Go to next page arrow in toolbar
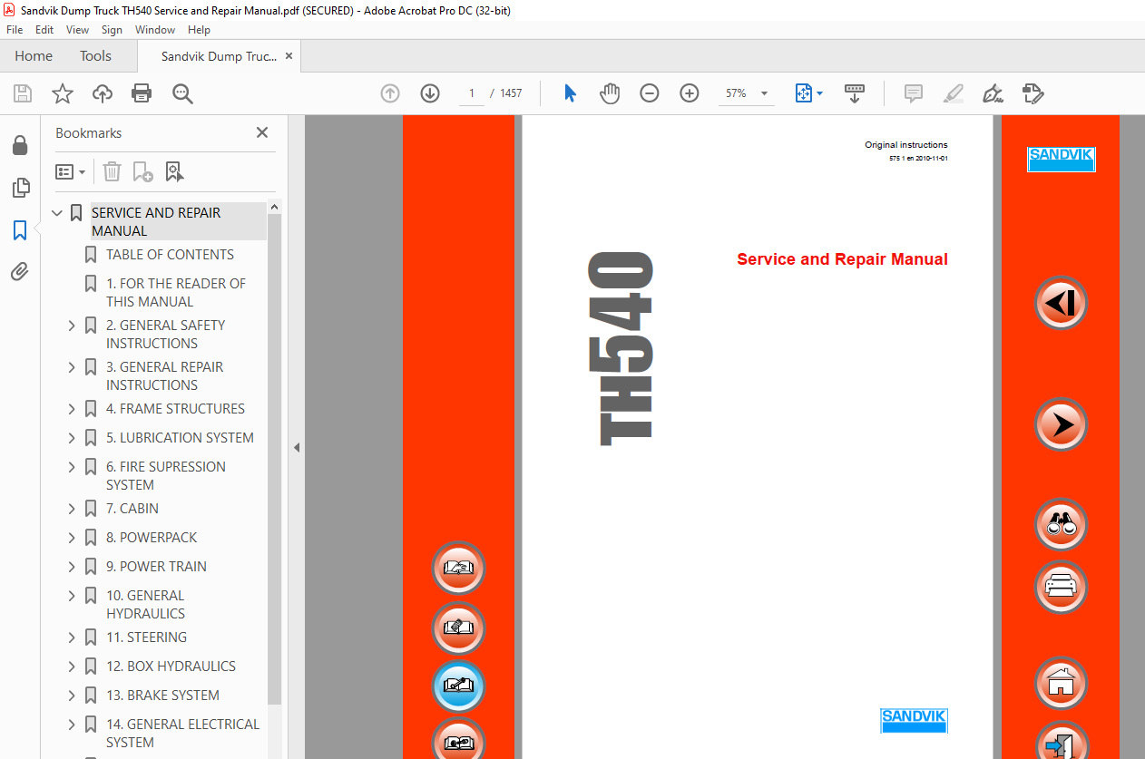This screenshot has width=1145, height=759. [430, 93]
